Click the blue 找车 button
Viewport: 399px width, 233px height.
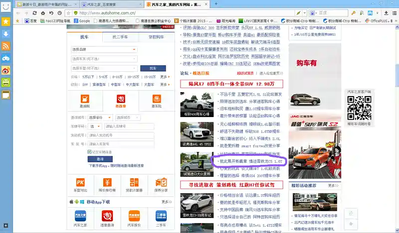[153, 68]
